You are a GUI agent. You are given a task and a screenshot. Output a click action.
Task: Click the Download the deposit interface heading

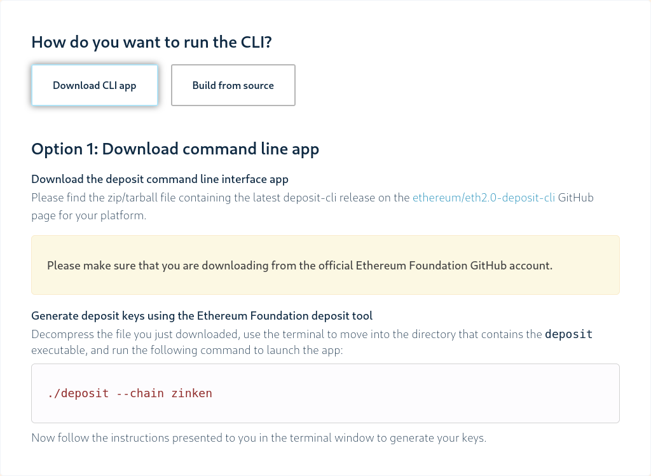[x=158, y=179]
